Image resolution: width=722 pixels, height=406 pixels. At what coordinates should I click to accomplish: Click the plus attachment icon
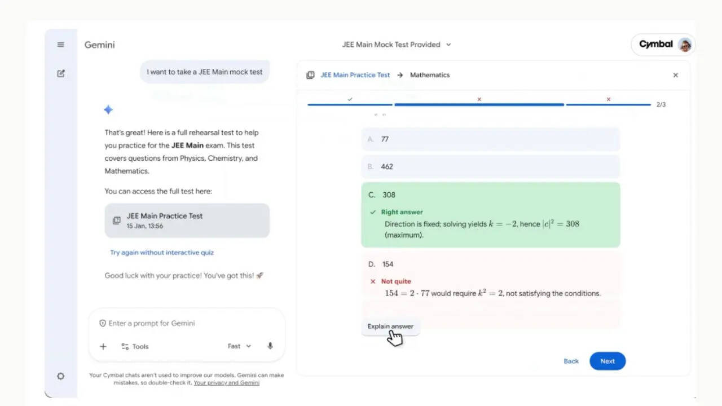tap(103, 346)
